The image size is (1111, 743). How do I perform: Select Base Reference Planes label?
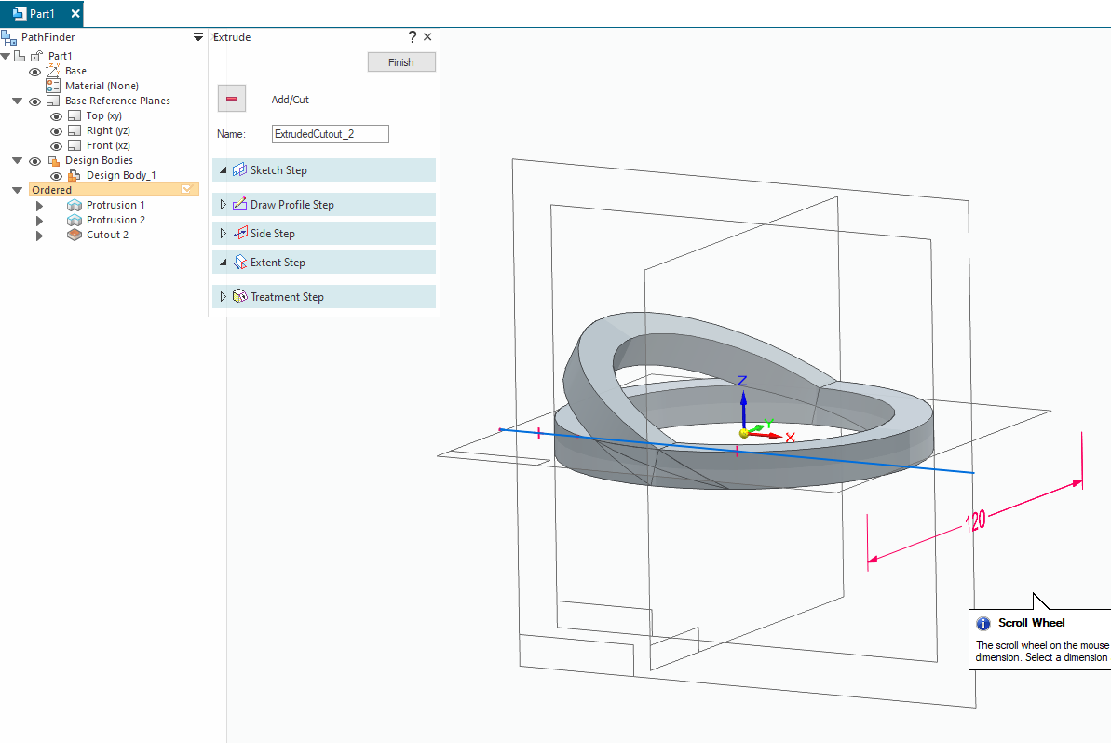click(117, 101)
